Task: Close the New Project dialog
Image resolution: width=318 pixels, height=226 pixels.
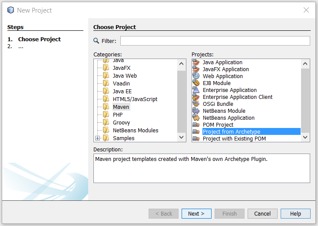Action: coord(306,10)
